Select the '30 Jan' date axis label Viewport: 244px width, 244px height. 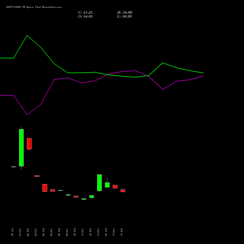tap(12, 232)
